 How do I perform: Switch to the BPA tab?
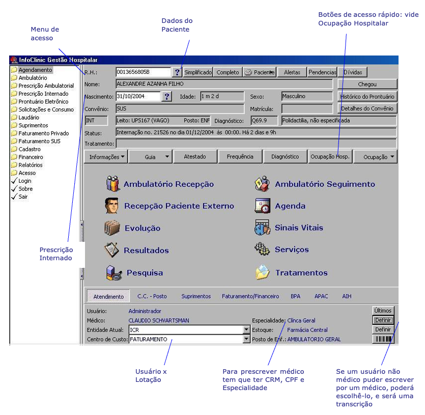[295, 296]
